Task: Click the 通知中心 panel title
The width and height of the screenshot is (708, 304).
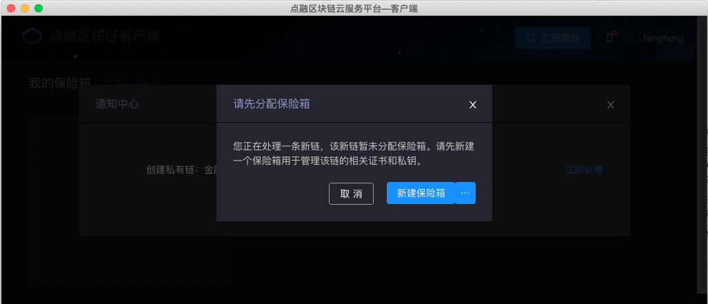Action: (117, 104)
